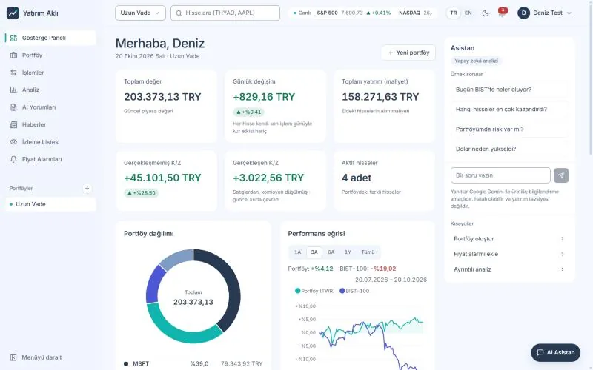Image resolution: width=593 pixels, height=370 pixels.
Task: Switch language to EN
Action: point(468,13)
